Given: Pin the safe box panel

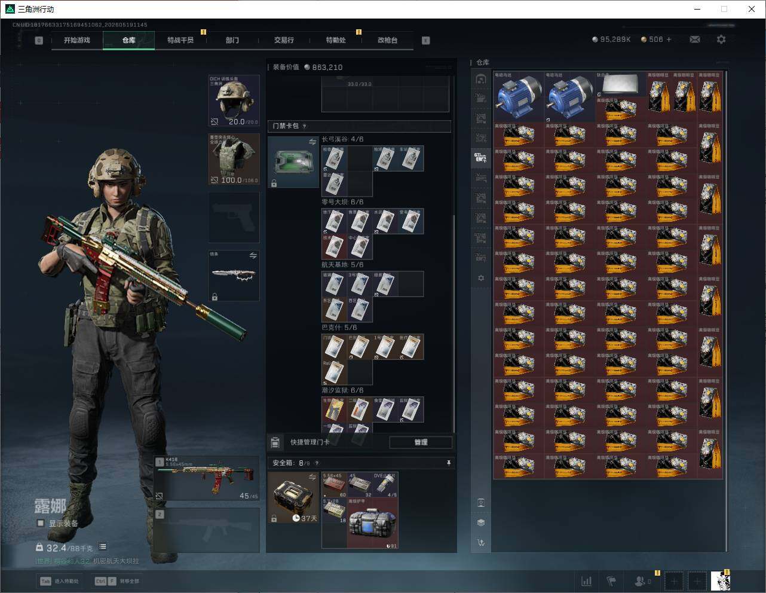Looking at the screenshot, I should click(x=448, y=463).
